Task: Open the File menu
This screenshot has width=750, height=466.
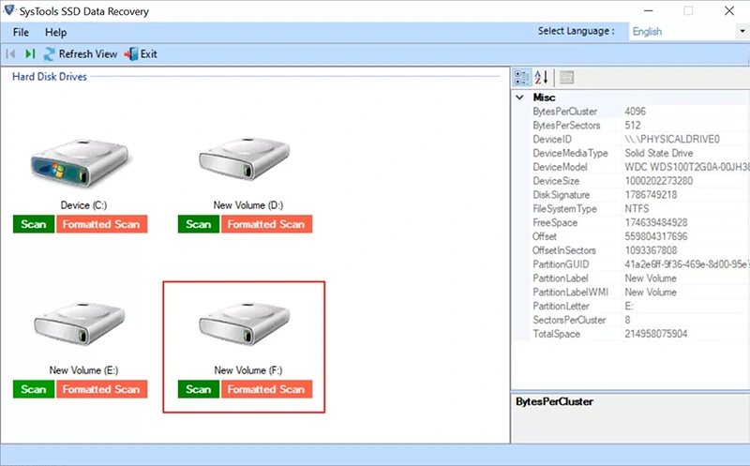Action: [21, 33]
